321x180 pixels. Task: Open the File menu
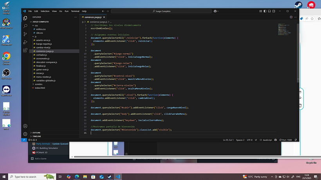tap(30, 11)
